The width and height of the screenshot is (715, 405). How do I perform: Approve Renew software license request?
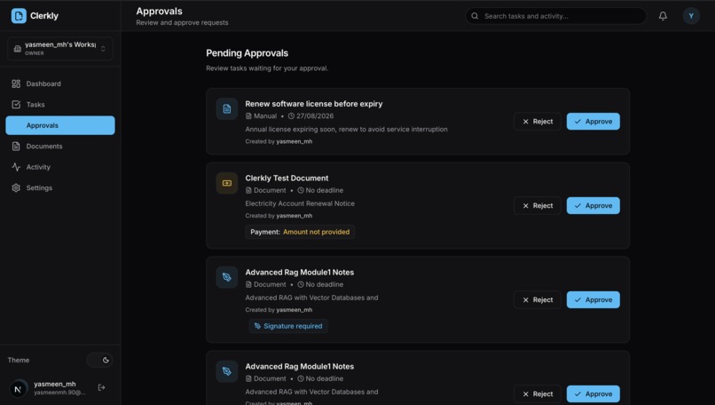(x=593, y=122)
